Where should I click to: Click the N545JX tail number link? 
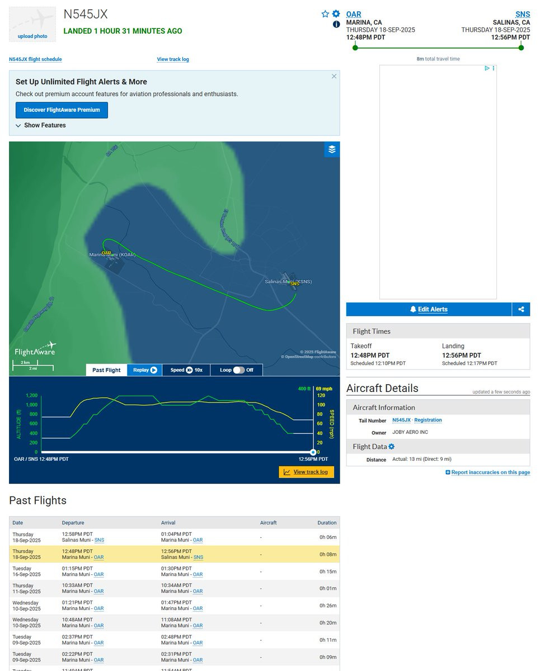pyautogui.click(x=401, y=420)
